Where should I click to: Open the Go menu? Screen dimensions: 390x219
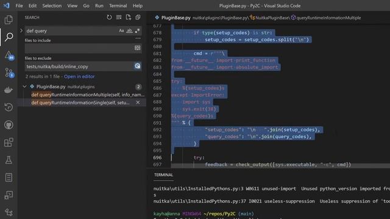pos(86,5)
